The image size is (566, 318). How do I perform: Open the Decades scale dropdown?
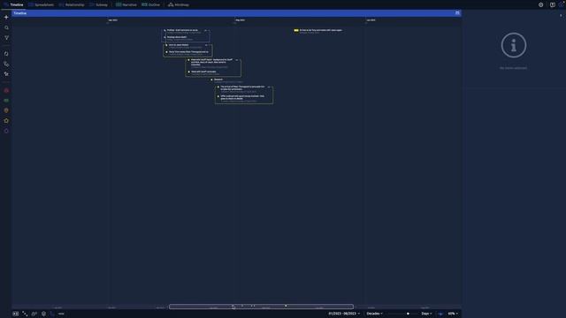click(374, 314)
